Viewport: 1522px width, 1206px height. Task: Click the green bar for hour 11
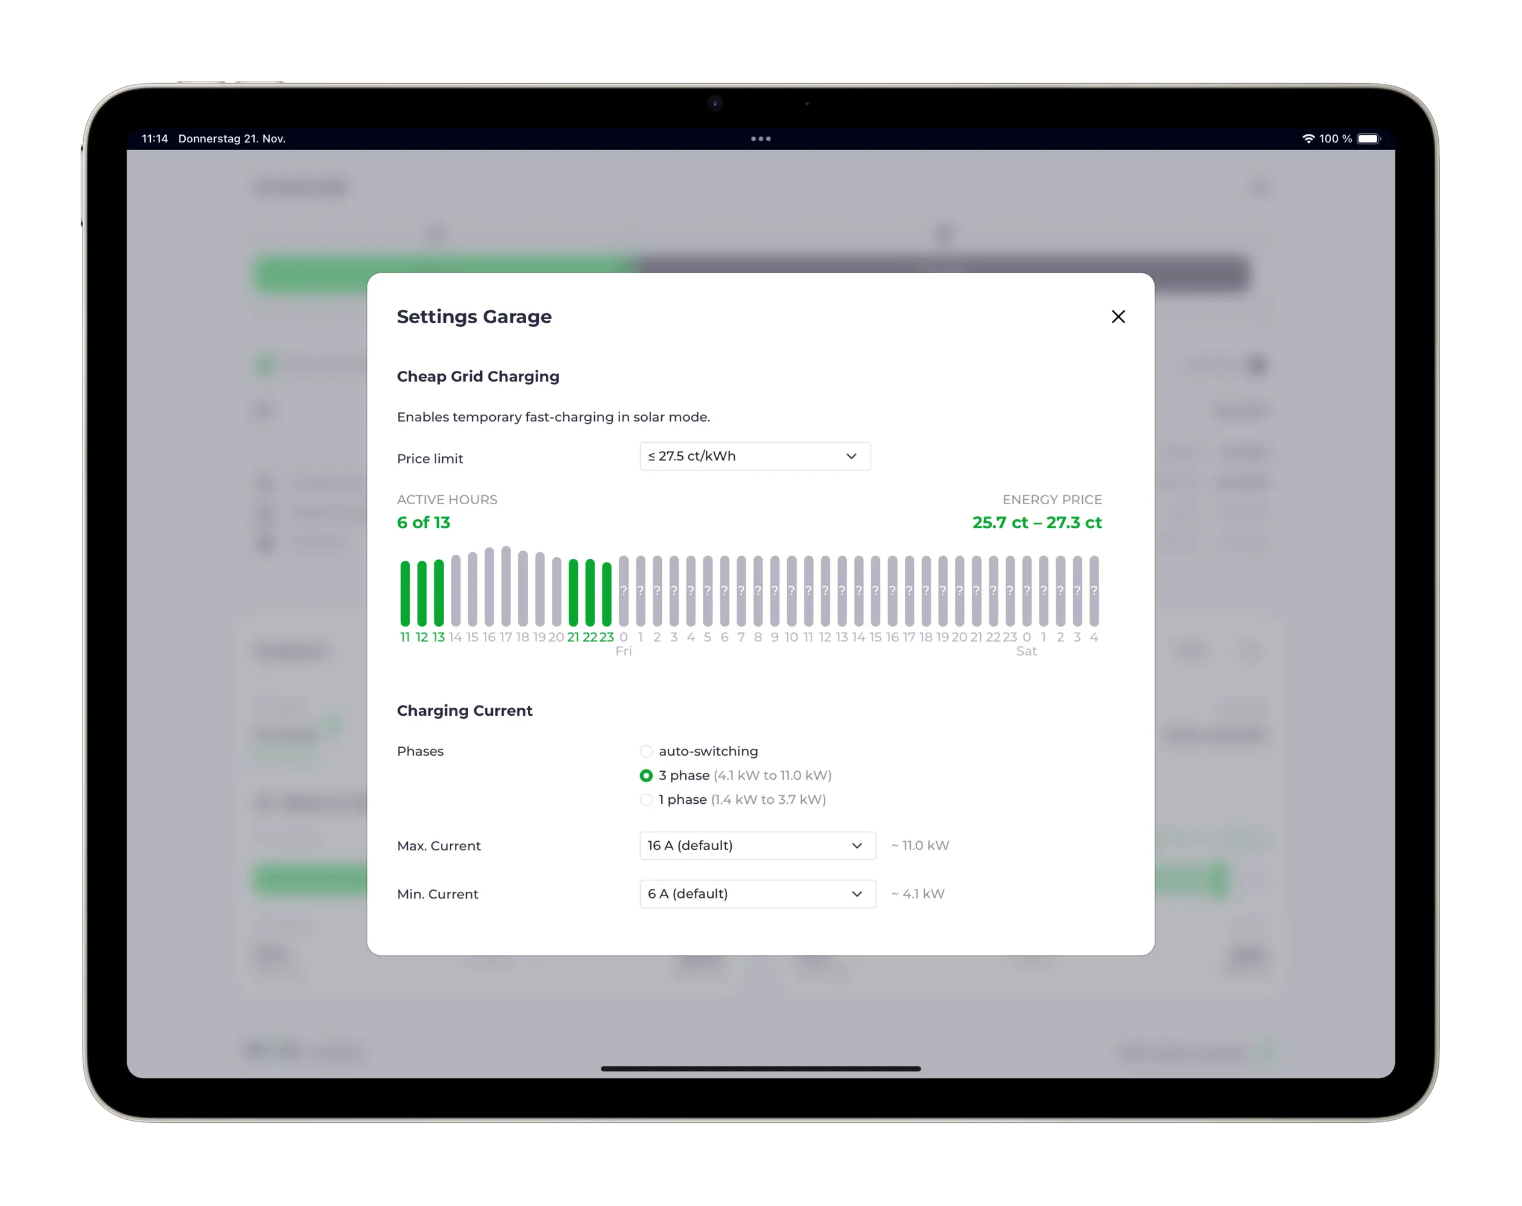click(x=405, y=593)
